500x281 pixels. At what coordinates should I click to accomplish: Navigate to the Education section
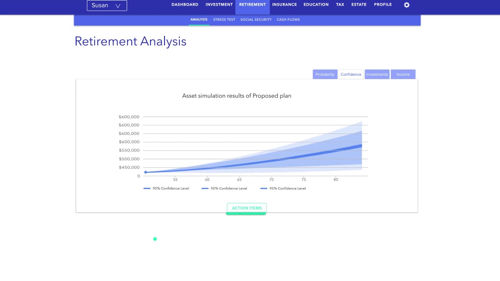[316, 5]
